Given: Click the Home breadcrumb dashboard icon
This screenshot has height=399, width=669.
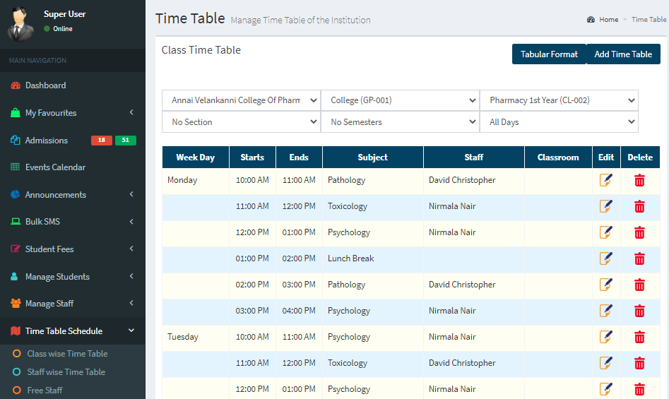Looking at the screenshot, I should 591,20.
